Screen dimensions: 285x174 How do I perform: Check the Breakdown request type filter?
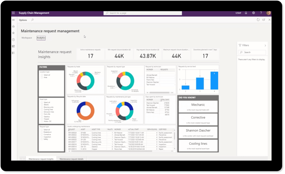42,132
